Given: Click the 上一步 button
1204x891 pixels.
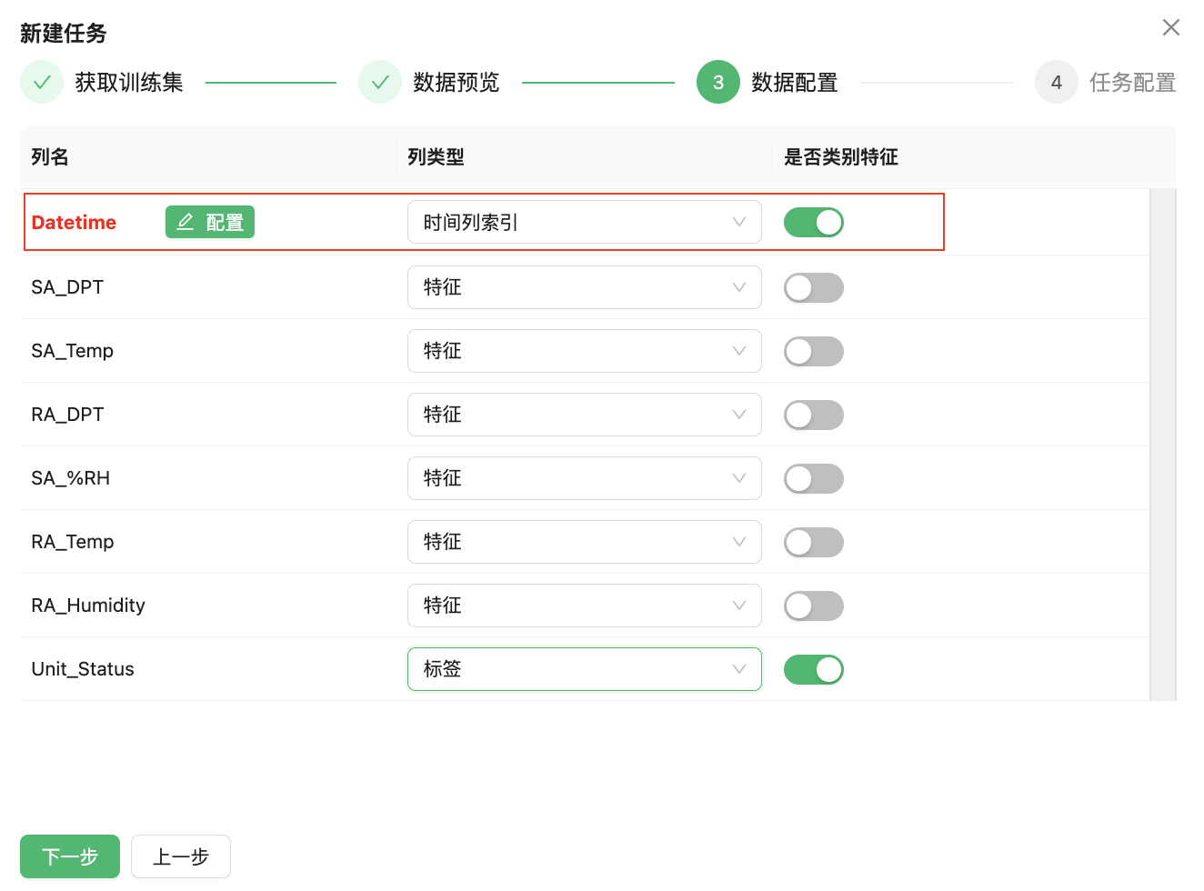Looking at the screenshot, I should tap(181, 856).
